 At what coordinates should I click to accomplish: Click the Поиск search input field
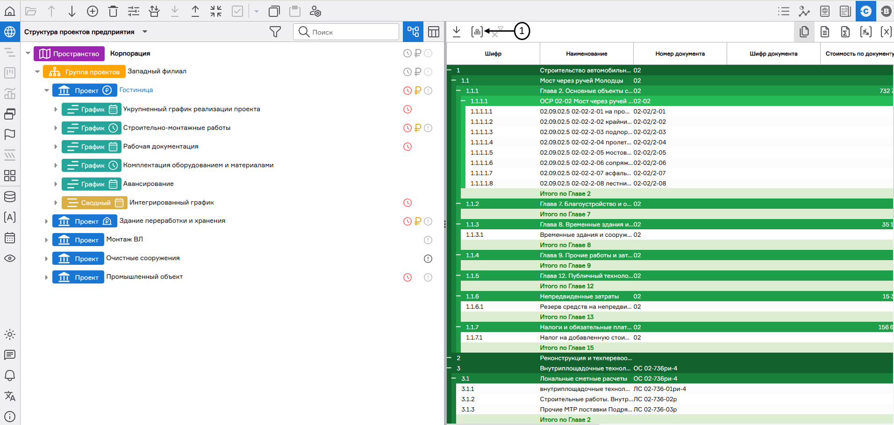tap(352, 32)
